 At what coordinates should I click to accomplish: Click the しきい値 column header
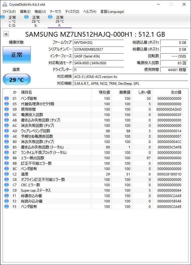142,92
